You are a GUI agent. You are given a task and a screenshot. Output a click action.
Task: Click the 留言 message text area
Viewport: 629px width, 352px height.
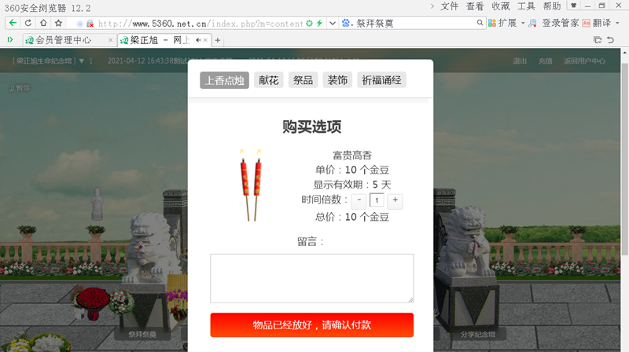pos(311,277)
